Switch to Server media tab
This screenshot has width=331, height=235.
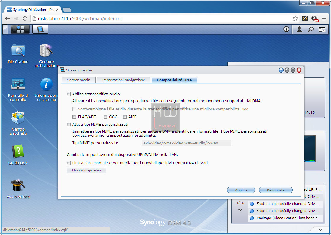pyautogui.click(x=79, y=80)
